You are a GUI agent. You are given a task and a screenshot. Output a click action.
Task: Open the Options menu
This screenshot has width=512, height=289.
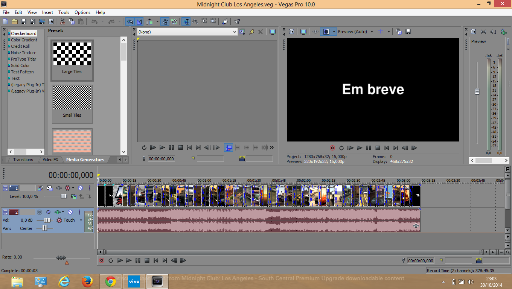(x=82, y=12)
